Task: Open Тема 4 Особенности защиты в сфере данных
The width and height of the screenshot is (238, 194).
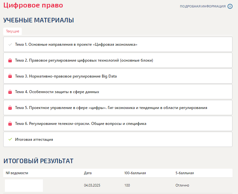Action: click(118, 92)
